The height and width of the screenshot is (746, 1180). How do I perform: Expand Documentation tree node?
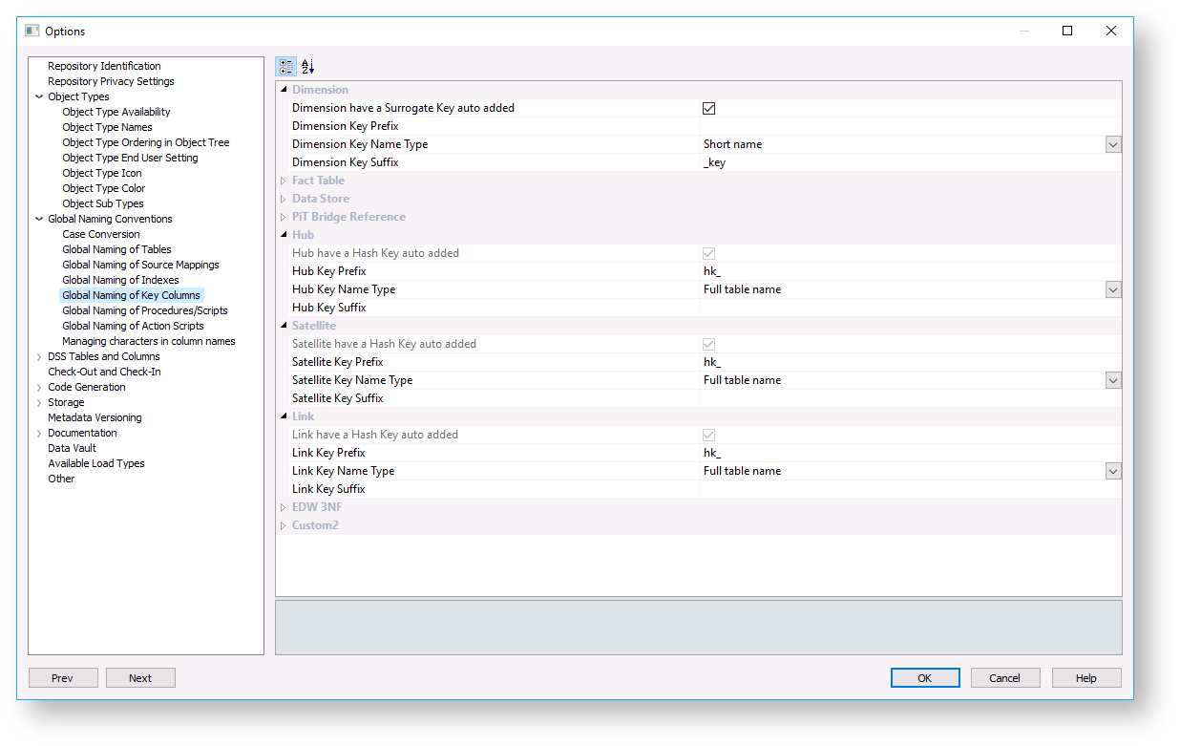point(39,433)
